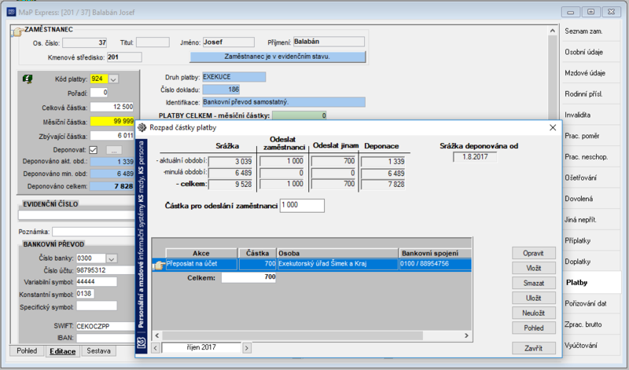Toggle the Deponovat checkbox
This screenshot has height=370, width=629.
pos(93,150)
